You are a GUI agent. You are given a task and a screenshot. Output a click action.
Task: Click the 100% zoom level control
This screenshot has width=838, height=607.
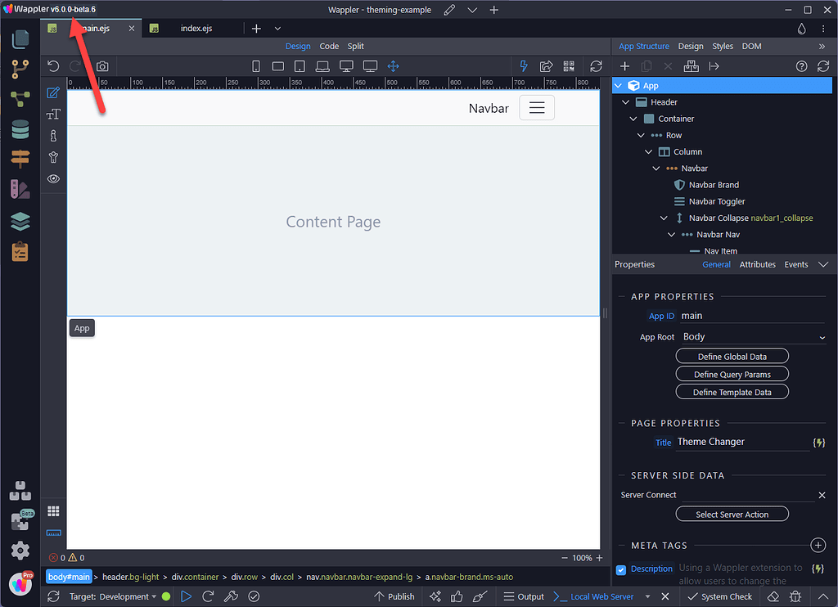pos(582,557)
